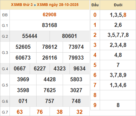Click tail values 4,8
Screen dimensions: 136x116
point(118,55)
